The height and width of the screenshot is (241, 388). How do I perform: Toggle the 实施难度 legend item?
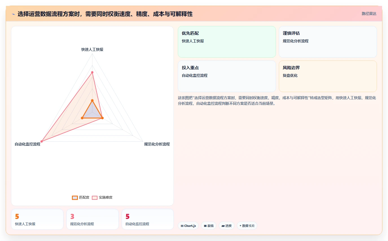pyautogui.click(x=102, y=197)
